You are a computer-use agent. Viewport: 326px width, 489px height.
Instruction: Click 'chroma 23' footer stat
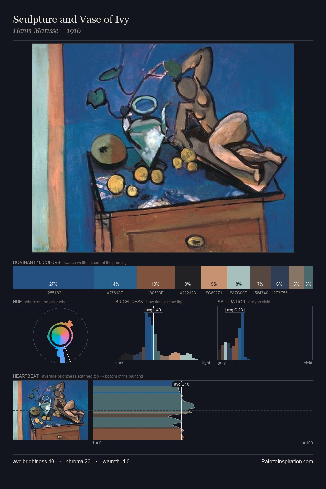[x=78, y=462]
